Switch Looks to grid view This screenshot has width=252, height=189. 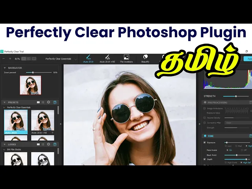coord(38,145)
